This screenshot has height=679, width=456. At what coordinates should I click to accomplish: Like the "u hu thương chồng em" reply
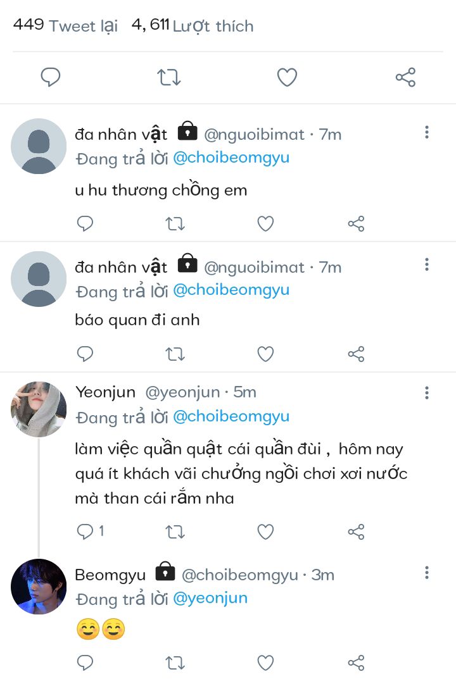[265, 223]
